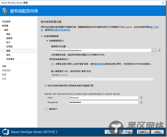Click the 搜索索引的位置 label
167x137 pixels.
[x=58, y=46]
